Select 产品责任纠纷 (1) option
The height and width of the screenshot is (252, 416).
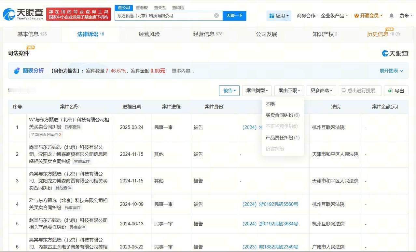283,138
